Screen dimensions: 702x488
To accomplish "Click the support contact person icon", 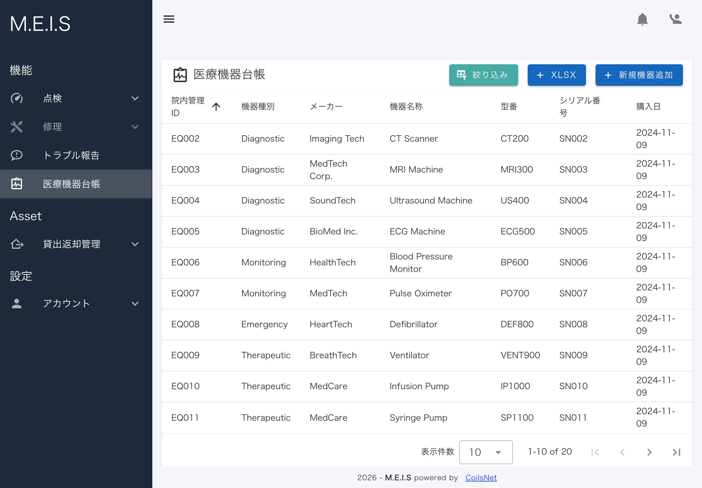I will [676, 19].
